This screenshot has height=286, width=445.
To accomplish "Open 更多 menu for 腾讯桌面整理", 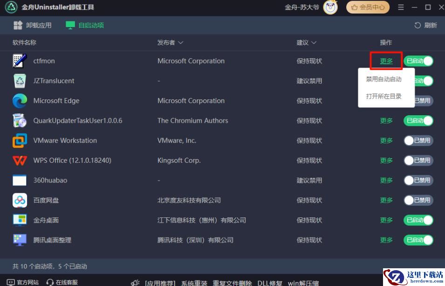I will coord(386,240).
